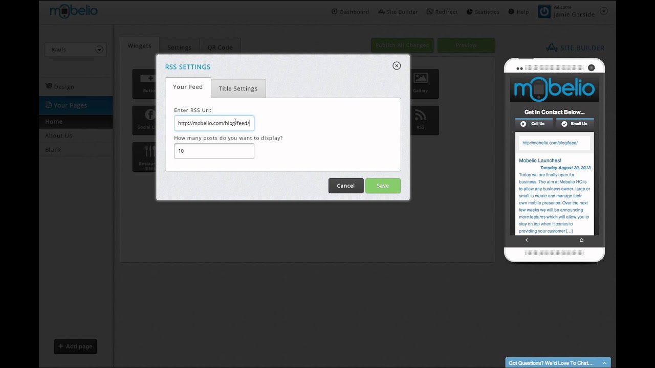Select the Home page in sidebar
Image resolution: width=655 pixels, height=368 pixels.
tap(76, 122)
